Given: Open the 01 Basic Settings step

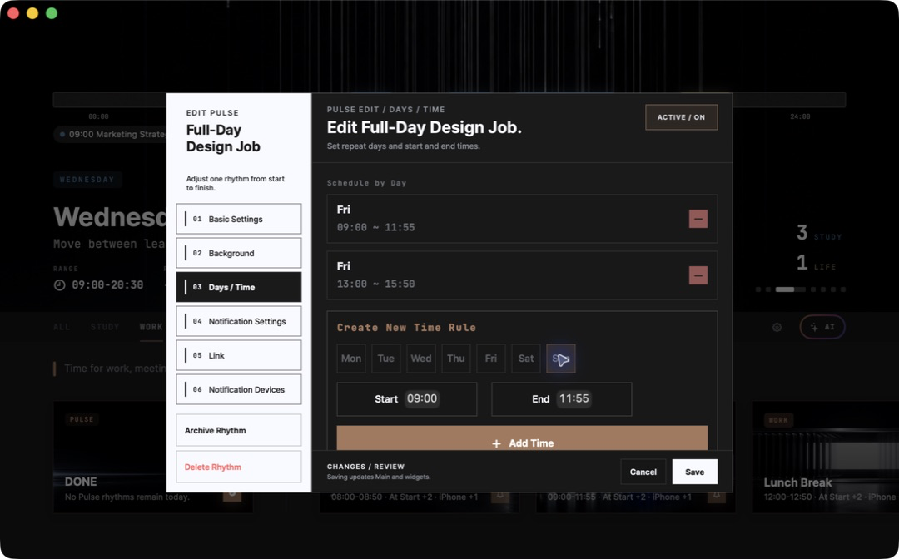Looking at the screenshot, I should (239, 219).
